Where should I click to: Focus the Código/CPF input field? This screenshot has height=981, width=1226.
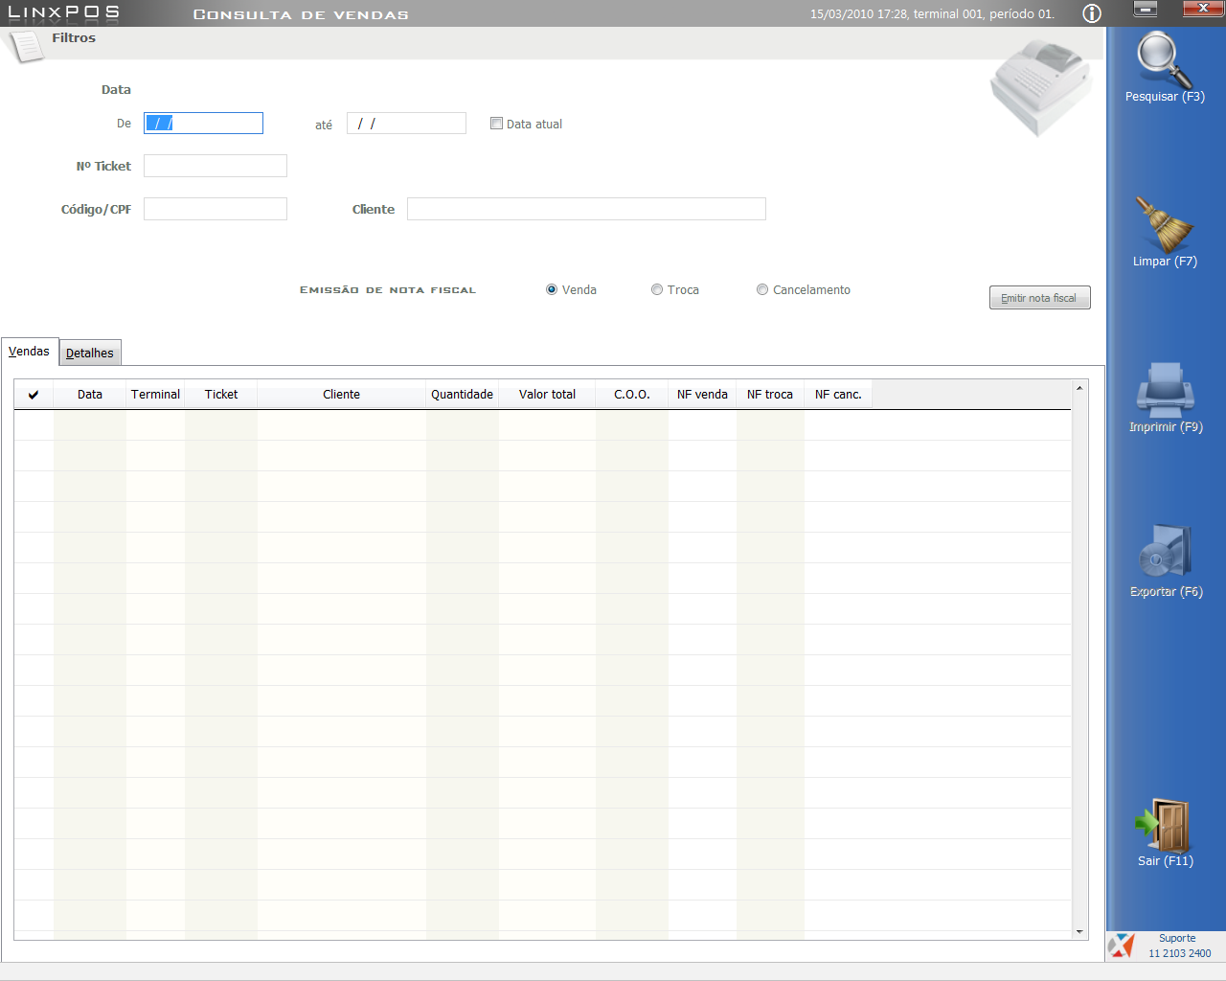(216, 209)
